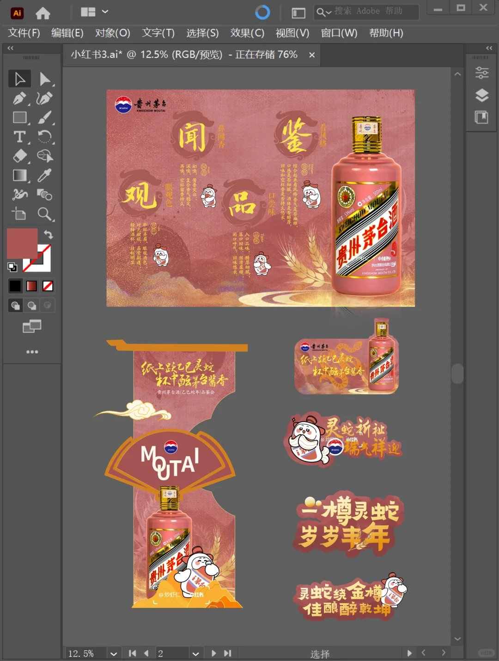The image size is (499, 661).
Task: Select the Rectangle tool
Action: [x=19, y=118]
